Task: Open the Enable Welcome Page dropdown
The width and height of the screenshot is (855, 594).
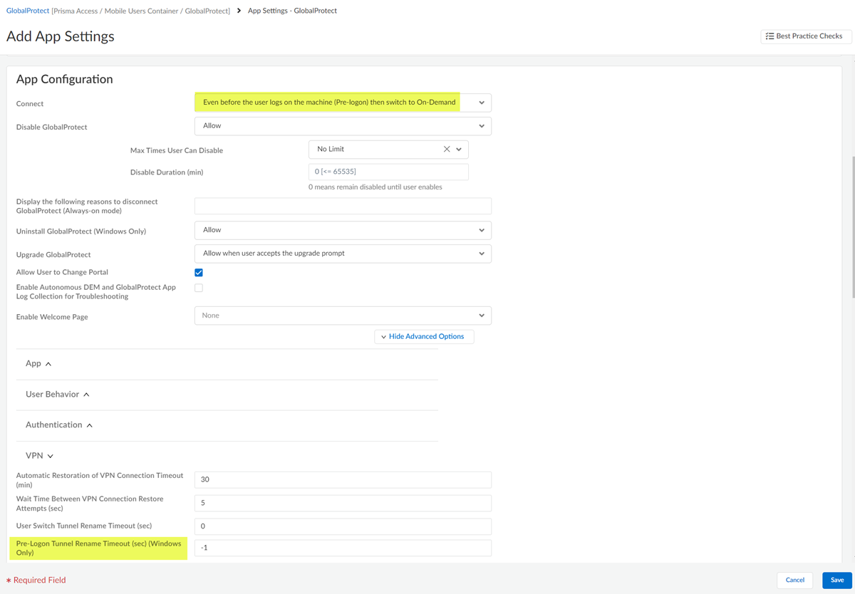Action: click(x=343, y=316)
